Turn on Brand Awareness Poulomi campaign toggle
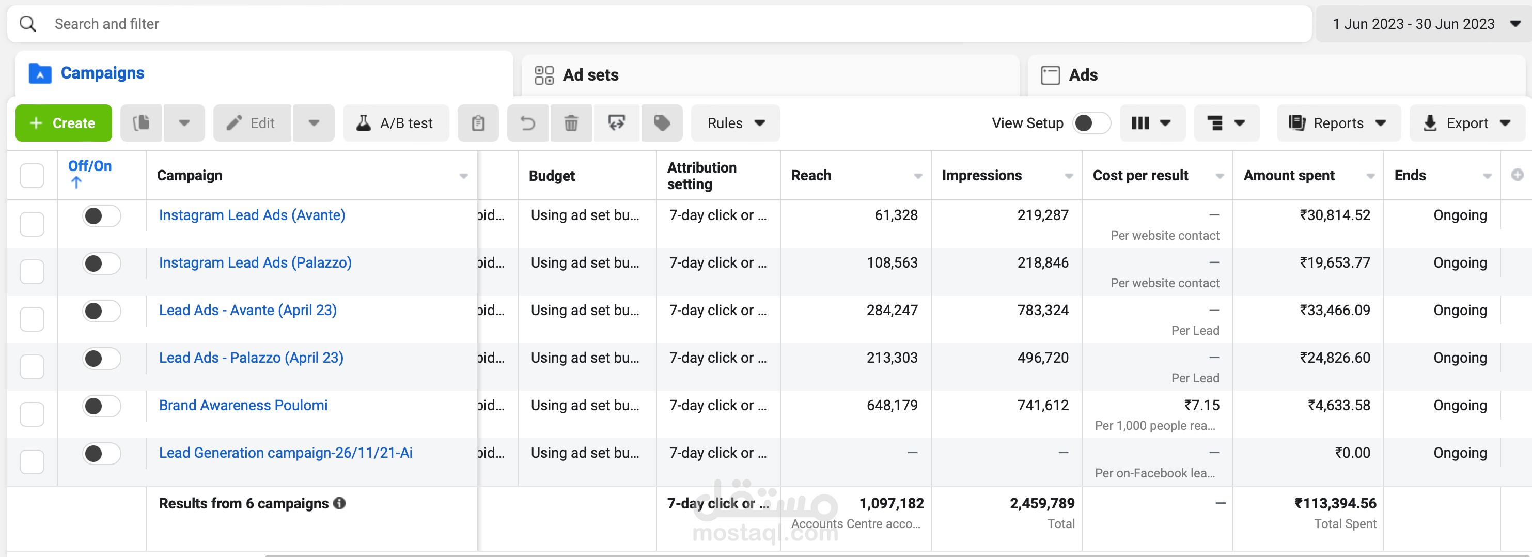The height and width of the screenshot is (557, 1532). click(101, 407)
